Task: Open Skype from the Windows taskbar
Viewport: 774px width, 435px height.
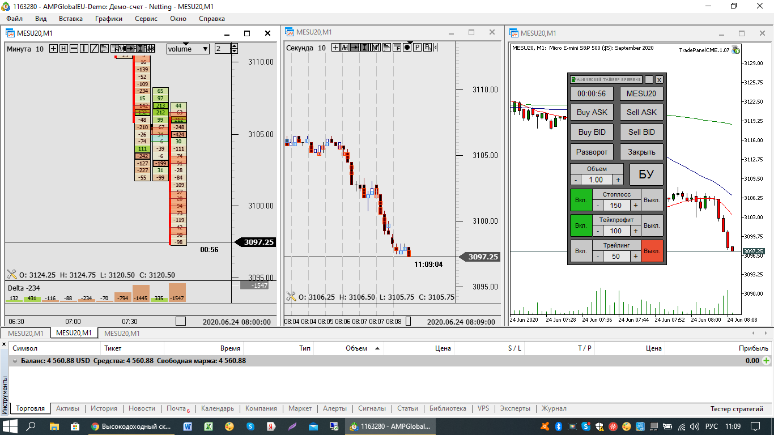Action: [x=250, y=426]
